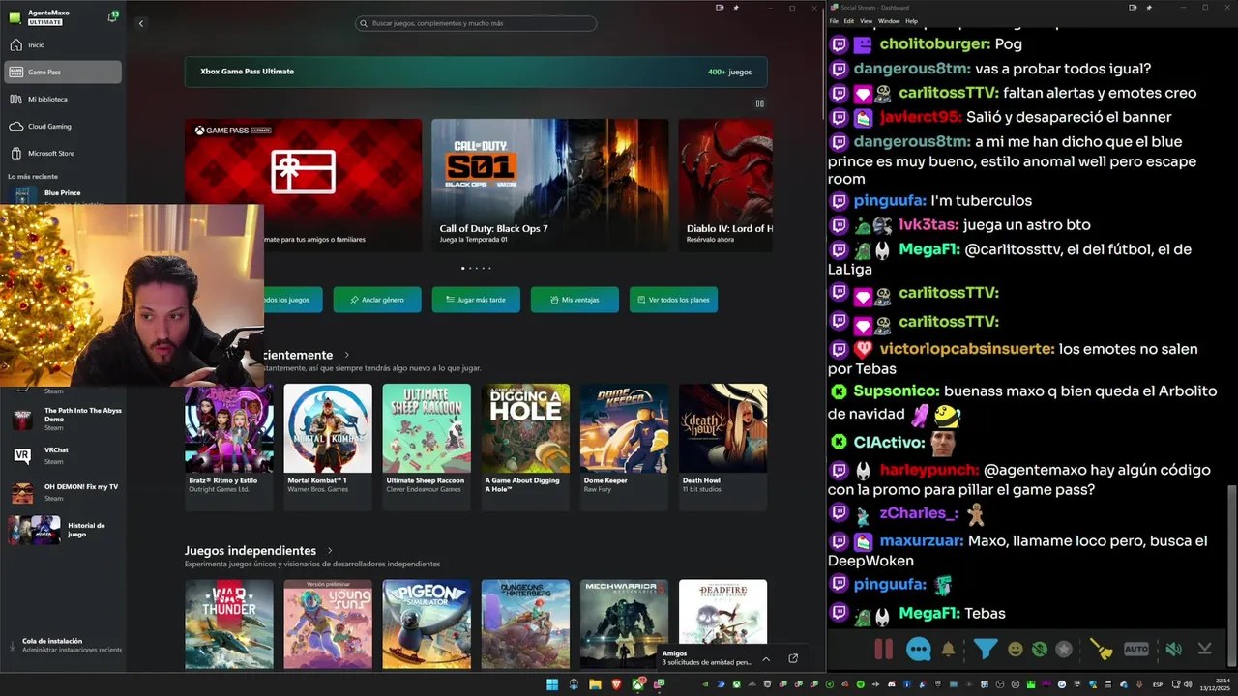Open Cloud Gaming in the sidebar
The height and width of the screenshot is (696, 1238).
pyautogui.click(x=63, y=126)
